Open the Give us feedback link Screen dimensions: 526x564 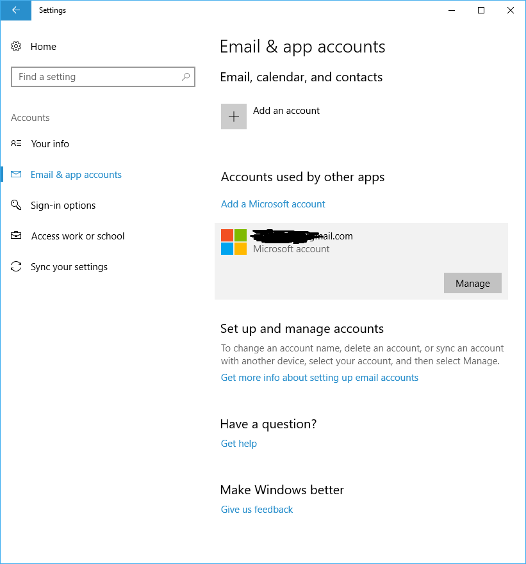click(x=257, y=510)
